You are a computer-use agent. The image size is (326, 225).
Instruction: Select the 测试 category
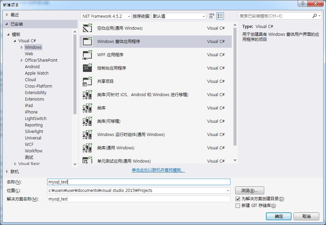29,157
